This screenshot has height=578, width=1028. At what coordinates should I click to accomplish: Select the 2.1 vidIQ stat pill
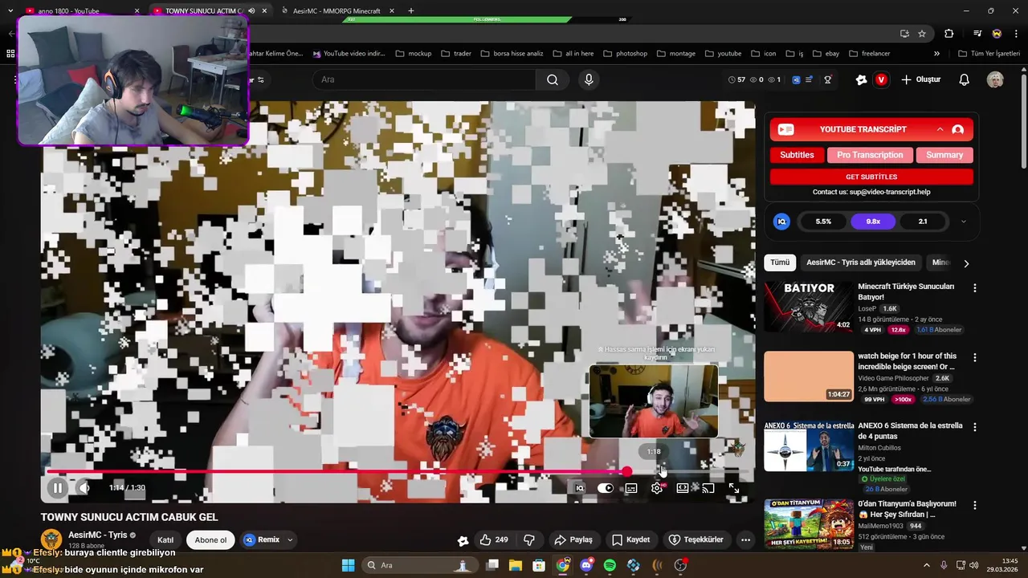click(x=922, y=222)
